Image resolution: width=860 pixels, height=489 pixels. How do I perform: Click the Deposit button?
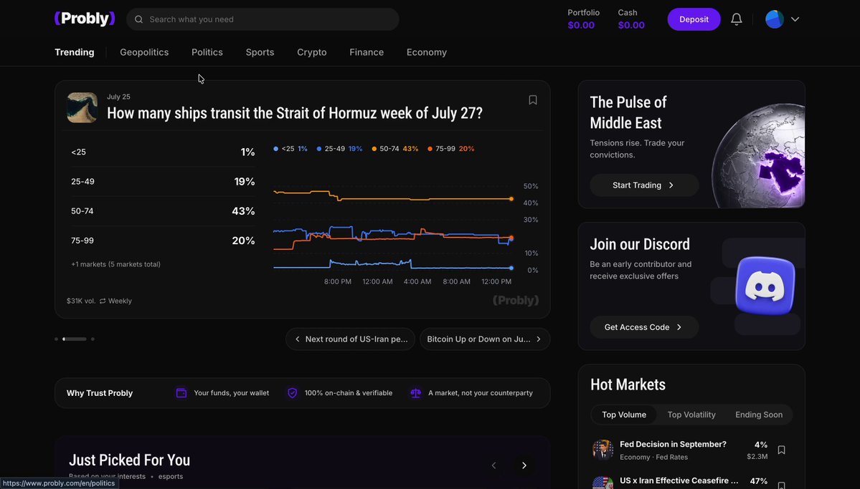(x=694, y=19)
